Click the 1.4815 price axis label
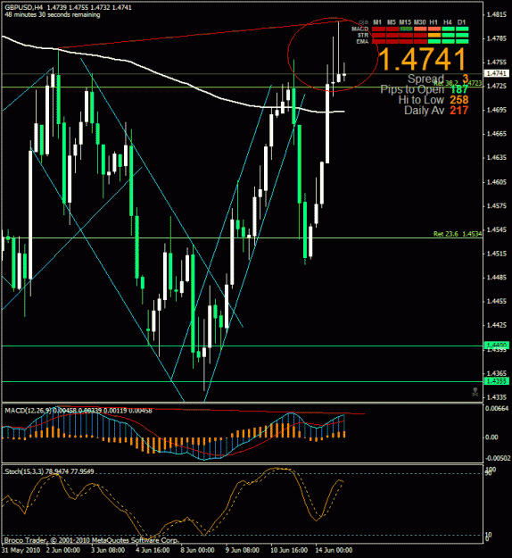The image size is (512, 558). 496,14
